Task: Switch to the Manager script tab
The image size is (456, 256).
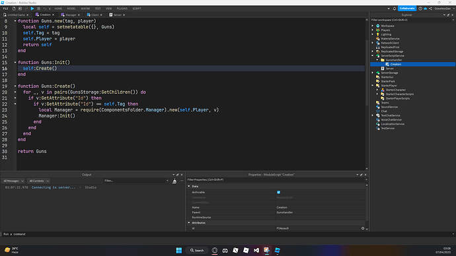Action: tap(70, 15)
